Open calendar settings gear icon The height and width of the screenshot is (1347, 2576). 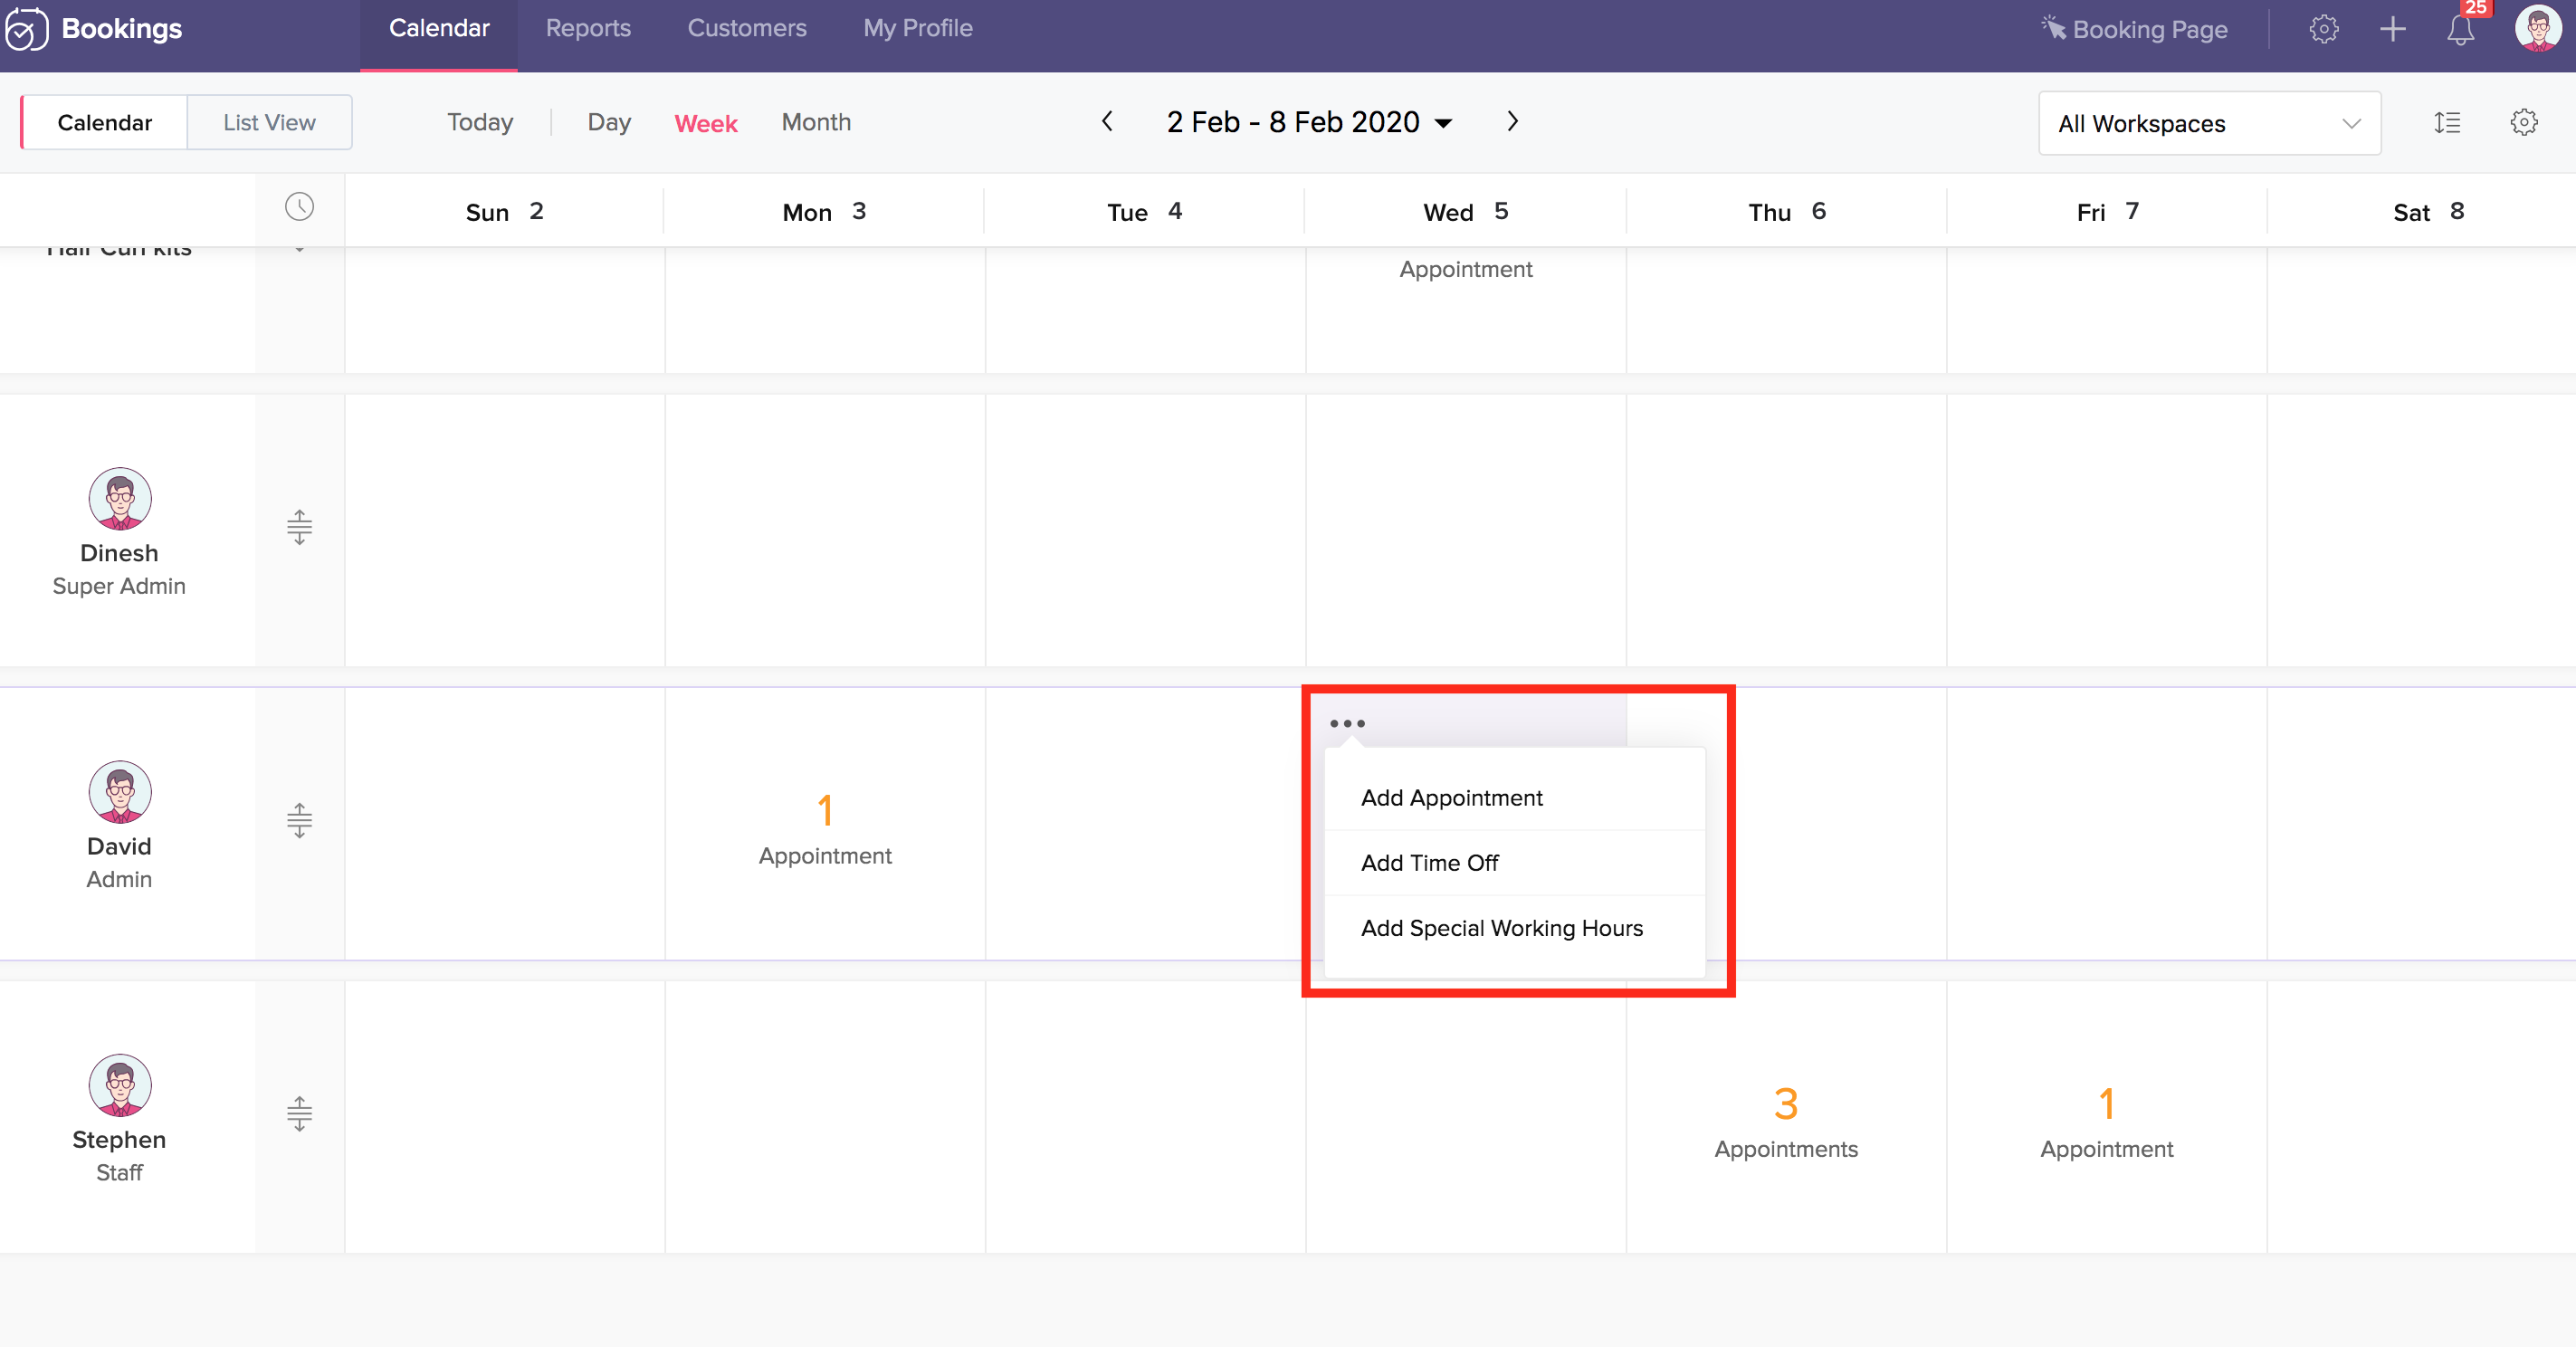2523,123
